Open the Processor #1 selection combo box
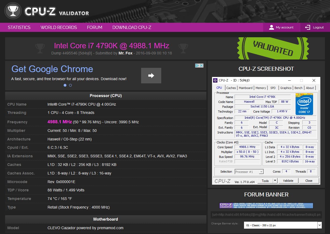Screen dimensions: 330x234 coord(249,172)
